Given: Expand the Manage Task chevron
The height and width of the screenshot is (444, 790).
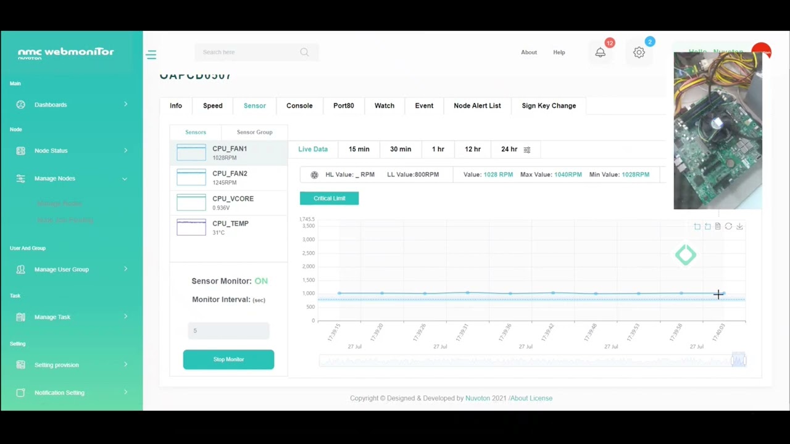Looking at the screenshot, I should click(x=125, y=316).
